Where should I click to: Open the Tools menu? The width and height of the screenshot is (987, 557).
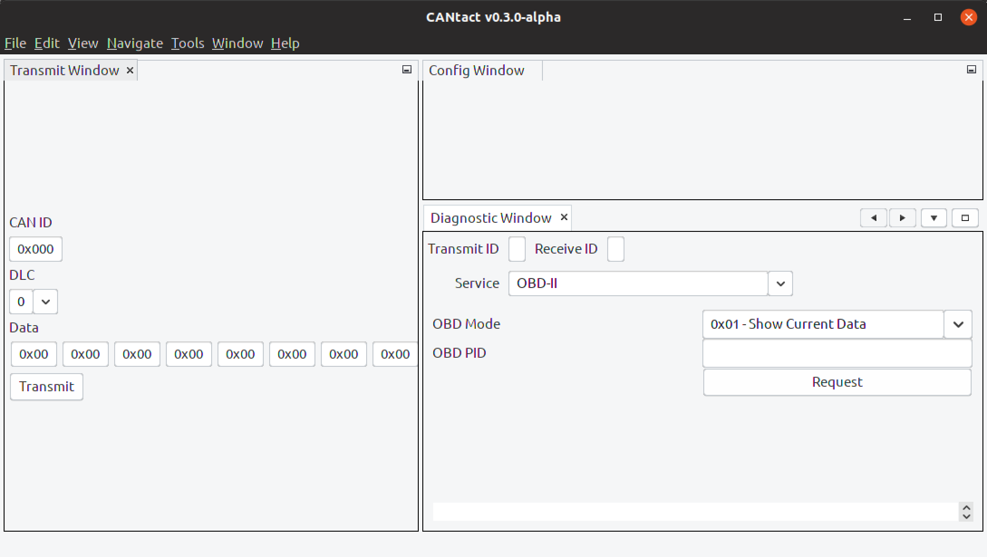(x=188, y=43)
